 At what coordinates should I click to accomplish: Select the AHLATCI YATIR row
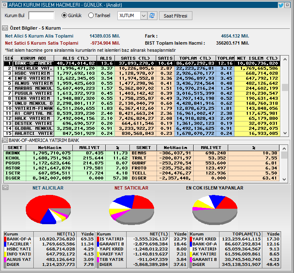click(x=142, y=134)
